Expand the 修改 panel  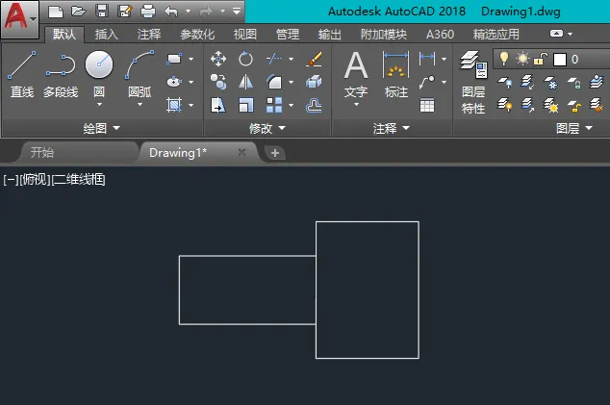pyautogui.click(x=267, y=128)
